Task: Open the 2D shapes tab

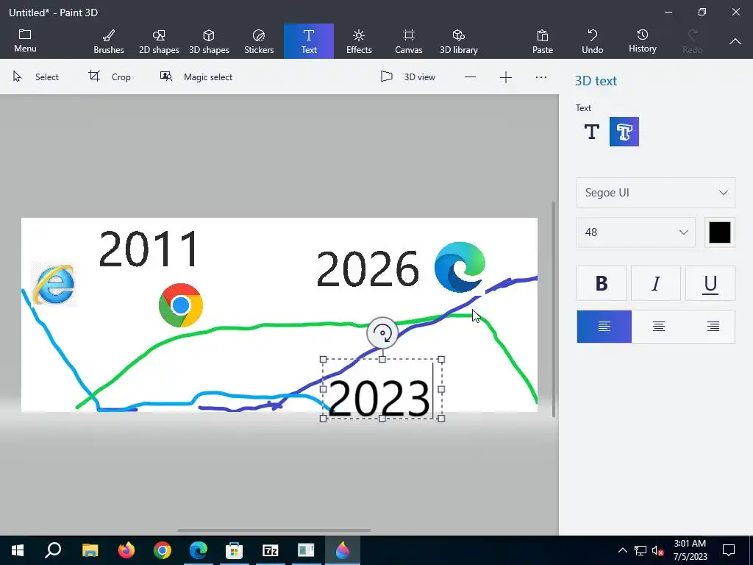Action: pos(159,41)
